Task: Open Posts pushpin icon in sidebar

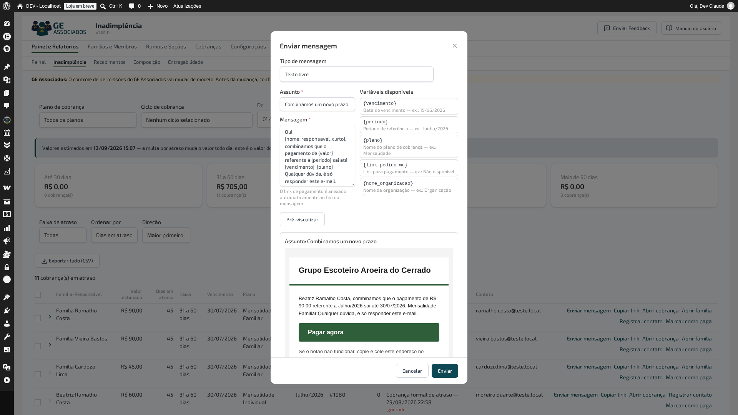Action: 7,67
